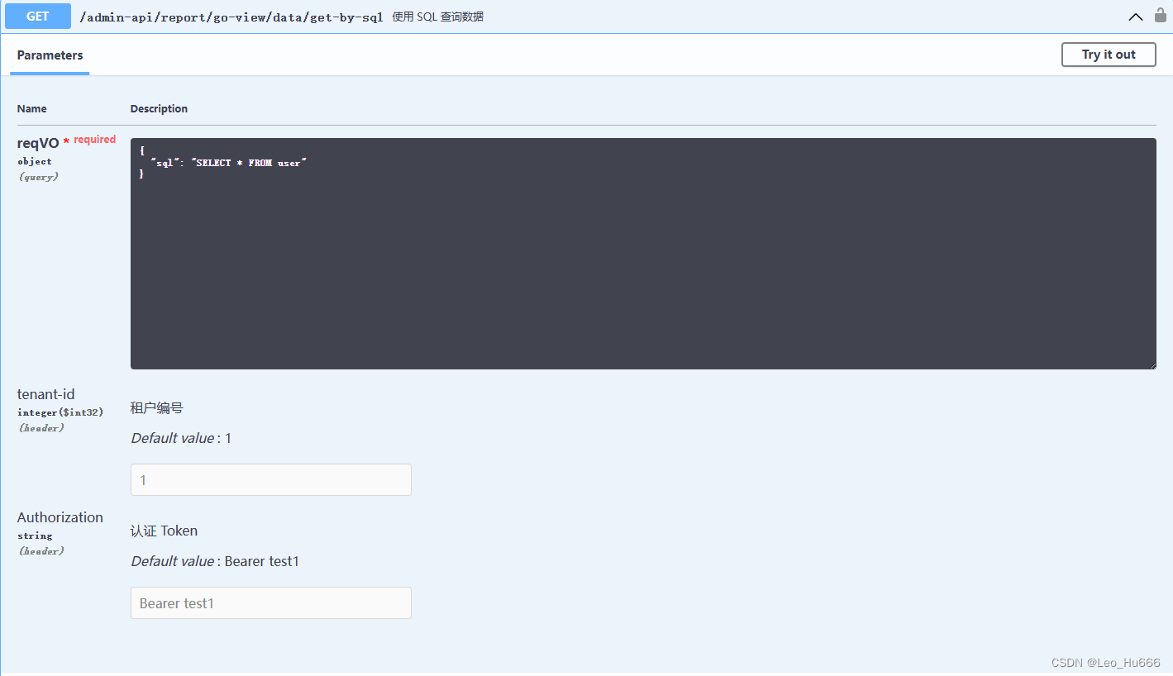This screenshot has width=1173, height=676.
Task: Click the Default value : 1 text
Action: coord(181,438)
